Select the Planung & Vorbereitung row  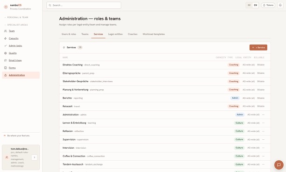(x=165, y=90)
